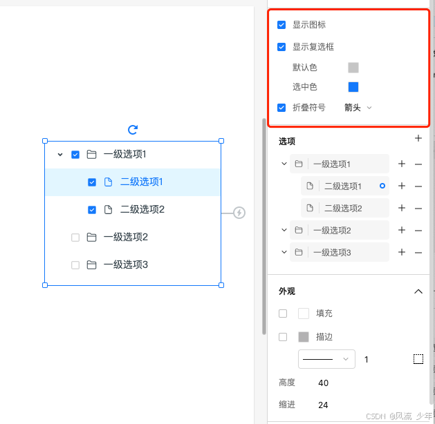Open the stroke line style dropdown
This screenshot has width=435, height=424.
pos(326,359)
